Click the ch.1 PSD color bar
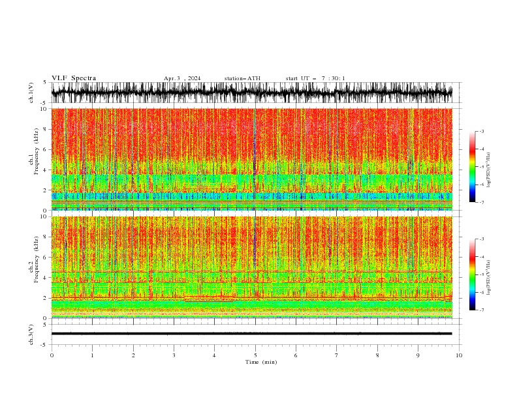Screen dimensions: 517x399 tap(472, 166)
